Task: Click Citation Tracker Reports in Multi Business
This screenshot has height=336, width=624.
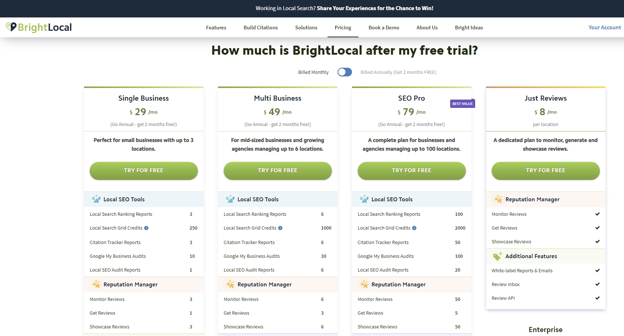Action: coord(249,243)
